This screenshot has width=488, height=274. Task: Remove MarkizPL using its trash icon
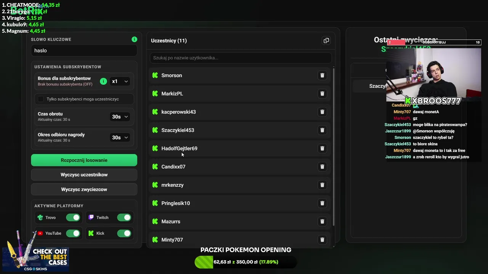[322, 94]
